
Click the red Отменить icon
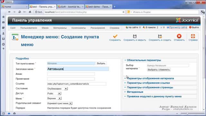coord(179,36)
